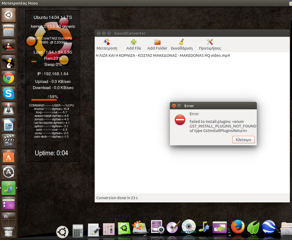The image size is (292, 240).
Task: Launch SuperTuxKart from the launcher
Action: 9,46
